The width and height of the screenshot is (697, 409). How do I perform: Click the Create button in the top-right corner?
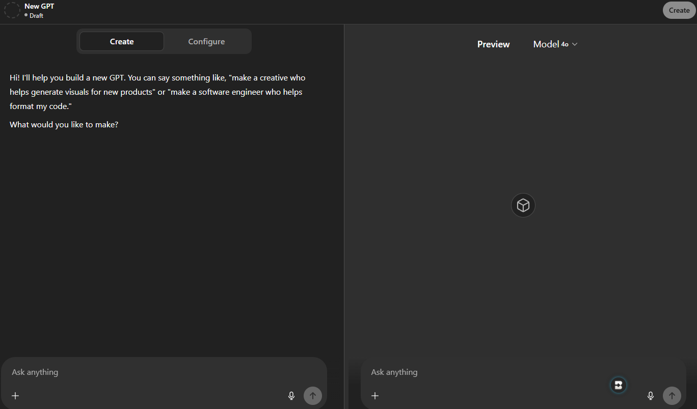tap(679, 10)
